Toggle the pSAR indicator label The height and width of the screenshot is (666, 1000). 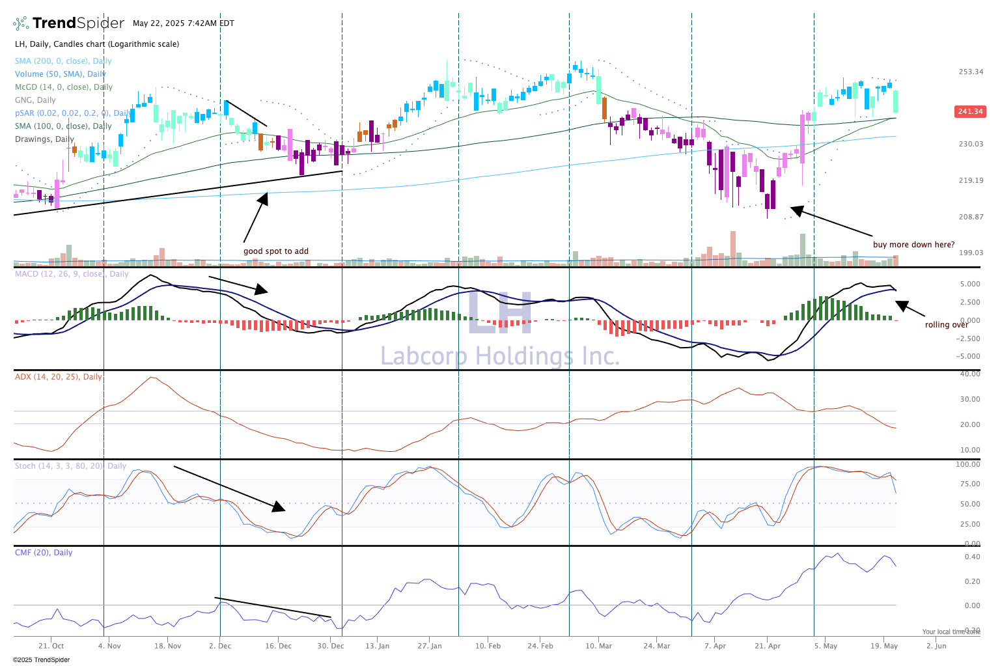point(72,113)
